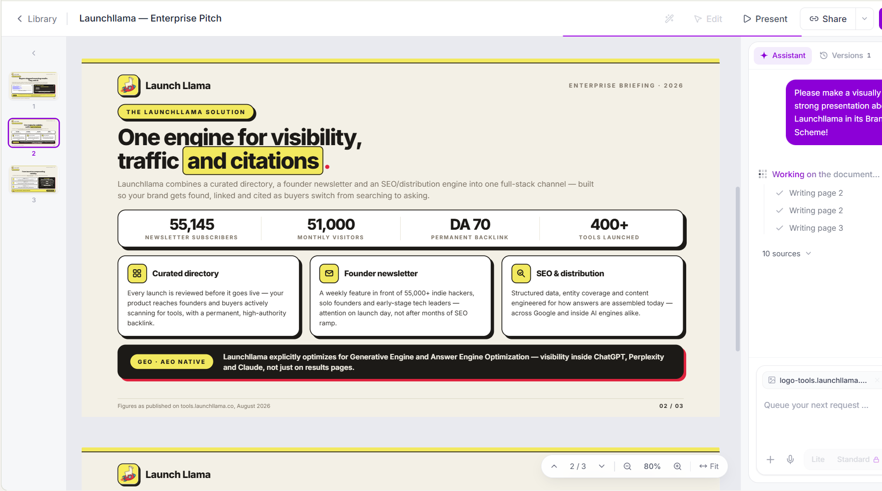
Task: Click the Working on the document grid icon
Action: [763, 174]
